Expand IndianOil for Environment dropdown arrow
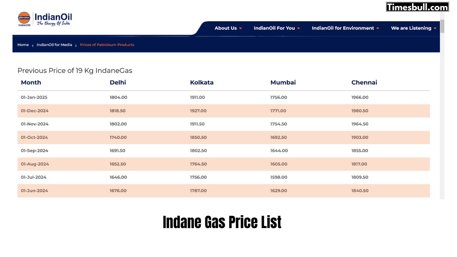 click(378, 29)
